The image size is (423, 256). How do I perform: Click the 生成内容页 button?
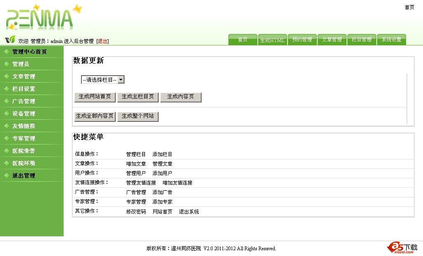(181, 97)
